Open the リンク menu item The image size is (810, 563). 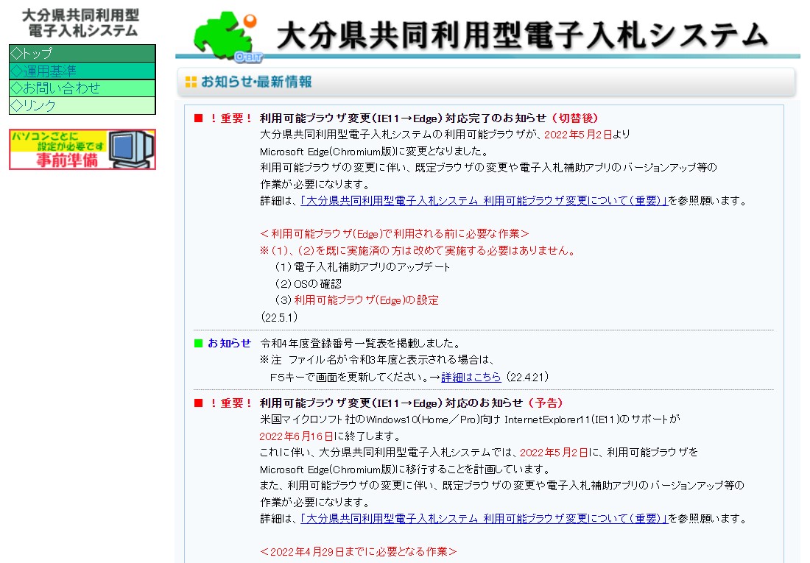(82, 105)
